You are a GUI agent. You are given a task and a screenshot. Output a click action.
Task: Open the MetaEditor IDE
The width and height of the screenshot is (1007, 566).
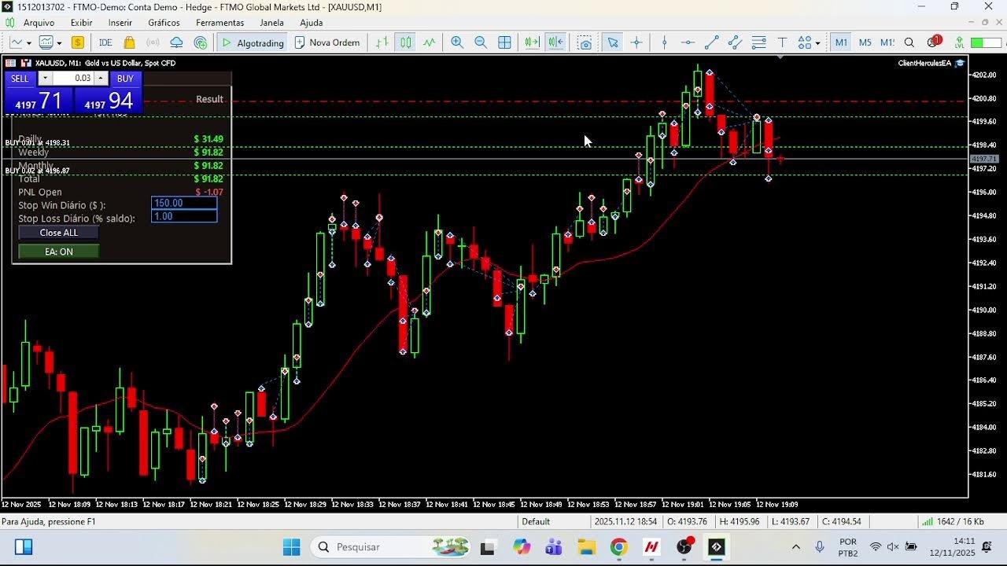click(105, 42)
